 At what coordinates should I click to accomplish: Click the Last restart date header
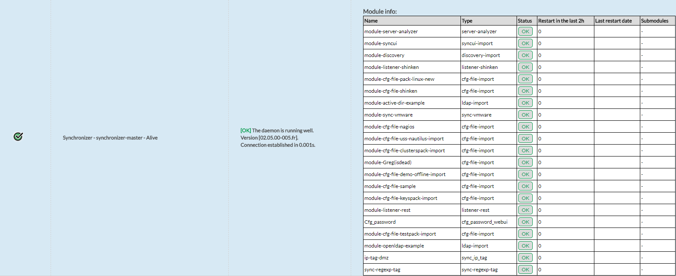point(613,21)
